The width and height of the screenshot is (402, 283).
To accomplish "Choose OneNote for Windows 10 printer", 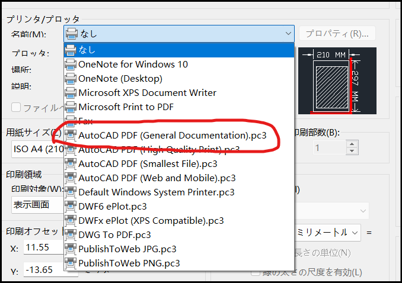I will 179,65.
